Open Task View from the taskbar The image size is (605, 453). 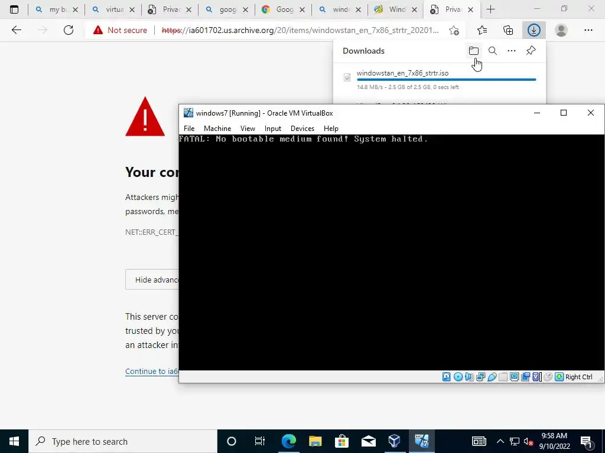click(260, 441)
